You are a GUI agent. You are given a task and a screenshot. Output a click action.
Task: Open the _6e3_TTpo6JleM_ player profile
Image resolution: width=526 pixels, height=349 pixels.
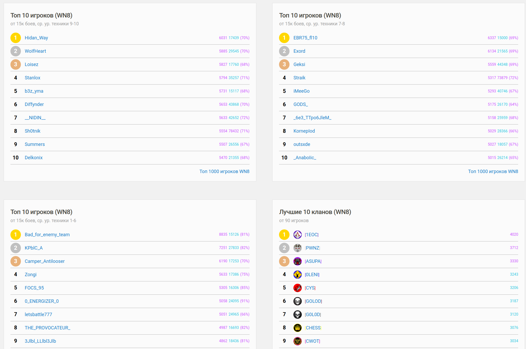point(312,118)
